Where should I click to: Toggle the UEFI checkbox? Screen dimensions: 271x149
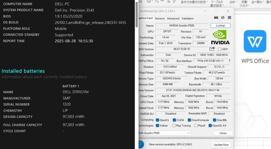[x=220, y=49]
